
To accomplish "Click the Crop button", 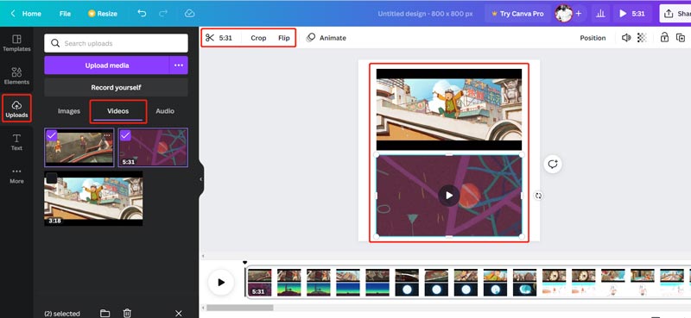I will [x=258, y=38].
